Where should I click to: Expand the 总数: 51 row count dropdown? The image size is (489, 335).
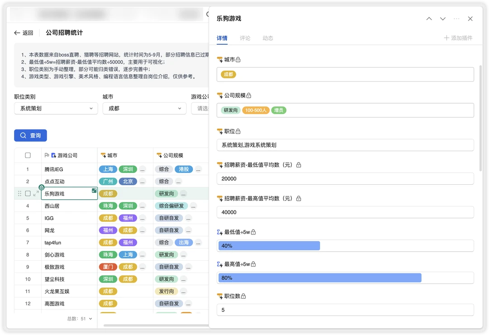[x=80, y=319]
